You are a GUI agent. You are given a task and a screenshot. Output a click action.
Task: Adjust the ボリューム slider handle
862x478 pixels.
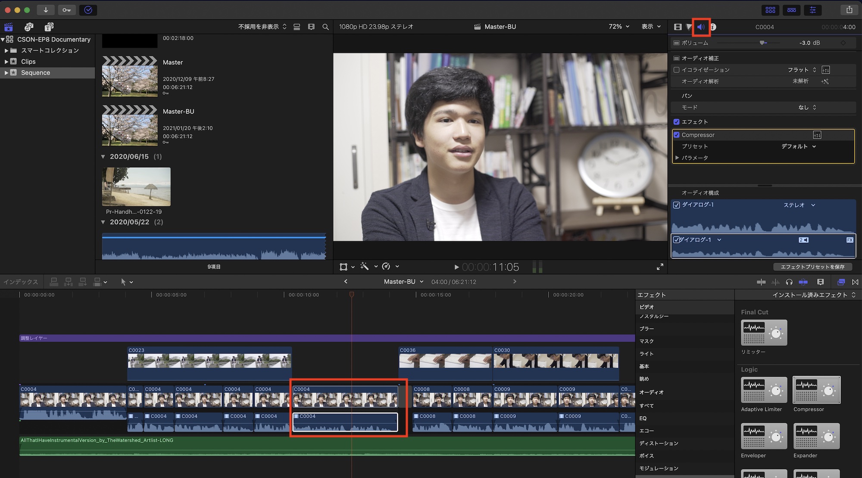(x=762, y=43)
